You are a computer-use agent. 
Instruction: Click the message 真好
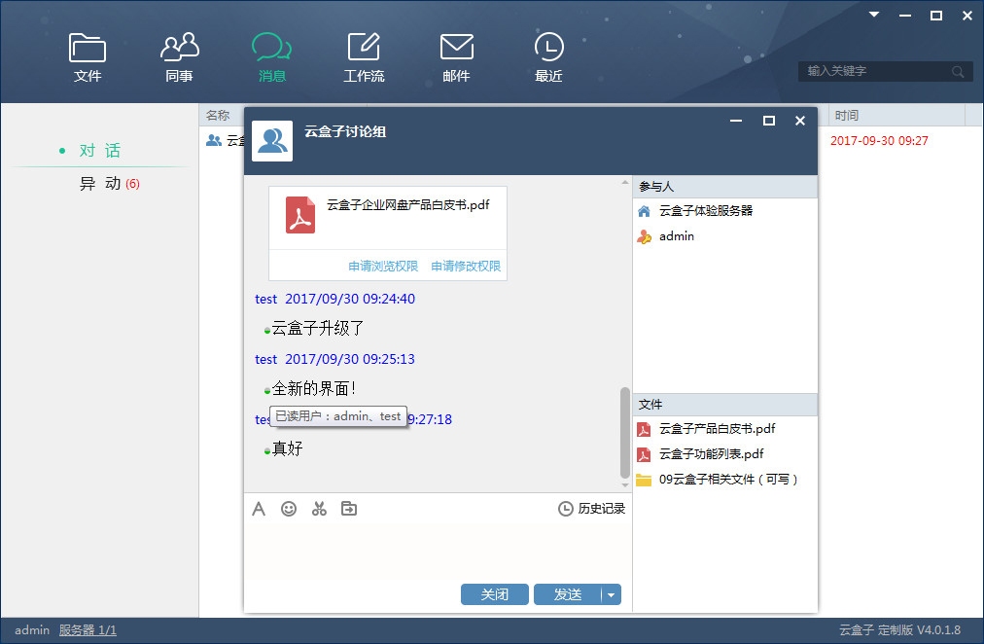pos(288,448)
